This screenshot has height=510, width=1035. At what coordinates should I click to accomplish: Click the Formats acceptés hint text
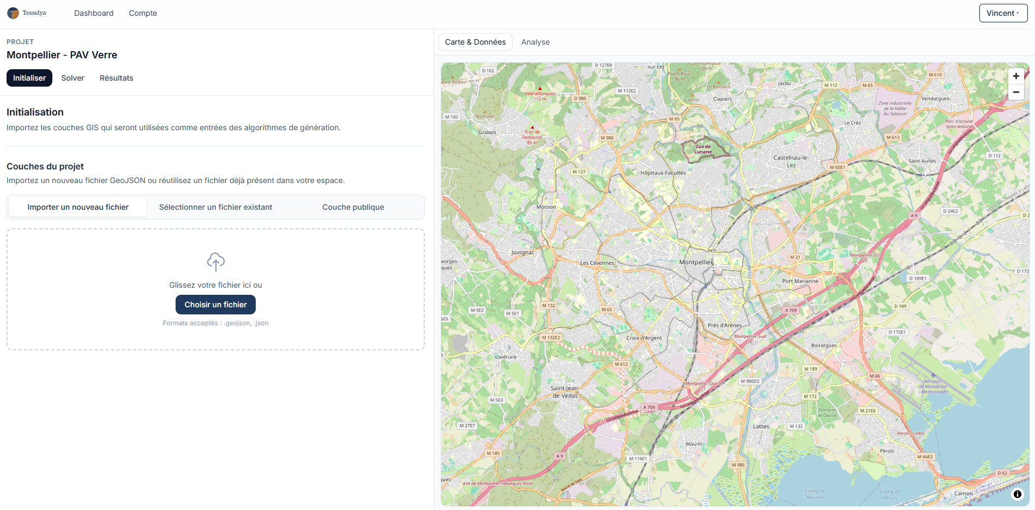pos(215,323)
